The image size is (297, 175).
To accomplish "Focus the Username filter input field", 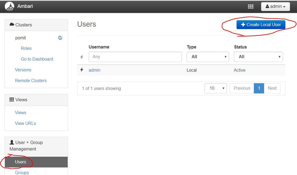I will pos(135,57).
